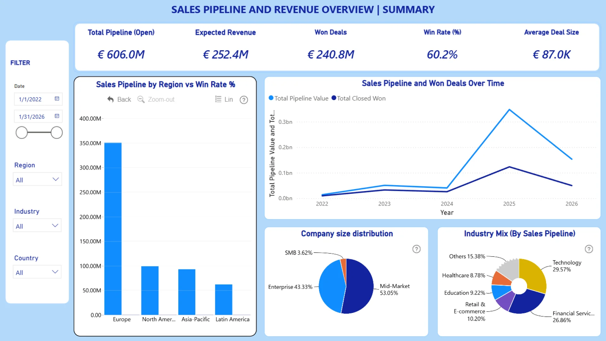
Task: Expand the Country filter dropdown
Action: [55, 272]
